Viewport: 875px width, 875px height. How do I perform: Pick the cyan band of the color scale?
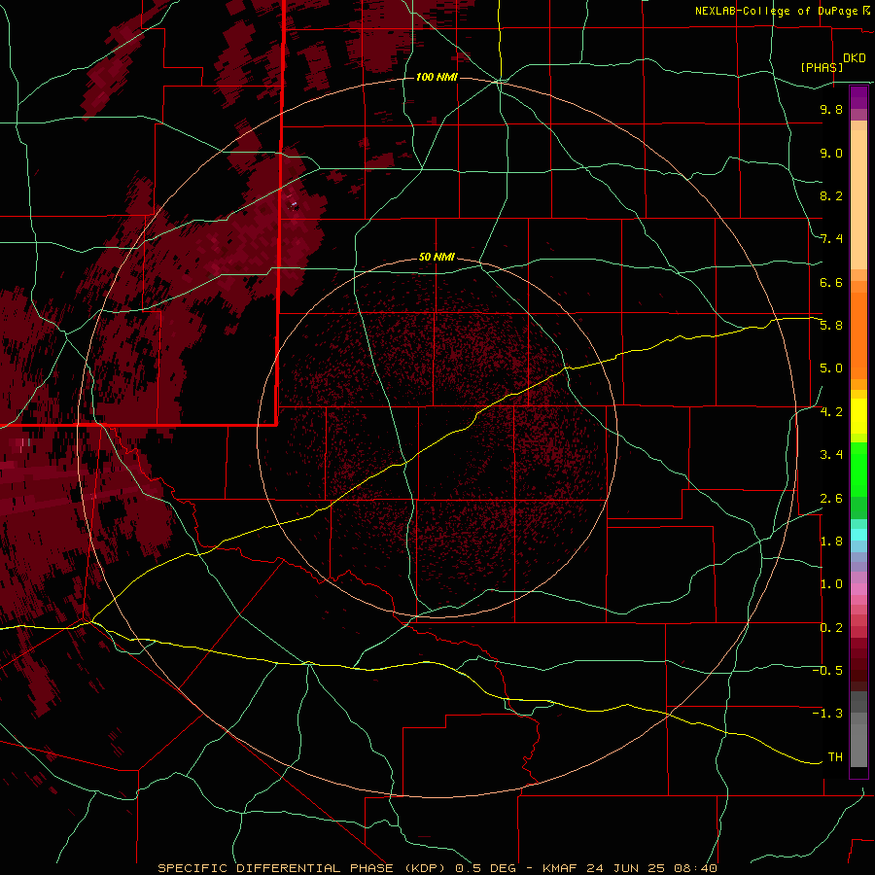(x=858, y=535)
